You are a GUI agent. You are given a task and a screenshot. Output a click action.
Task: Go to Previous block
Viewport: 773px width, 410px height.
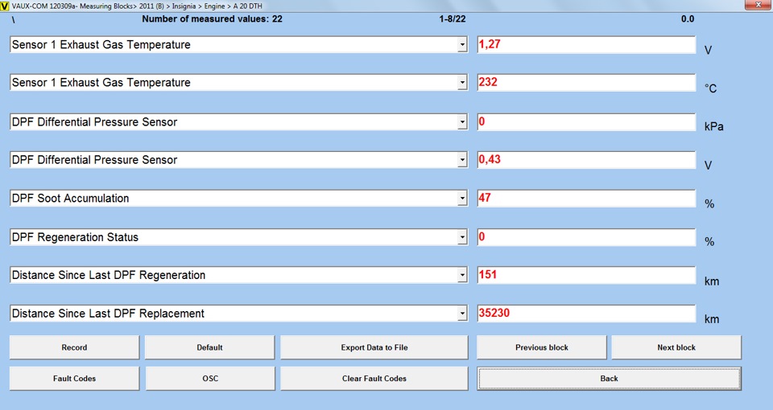542,347
